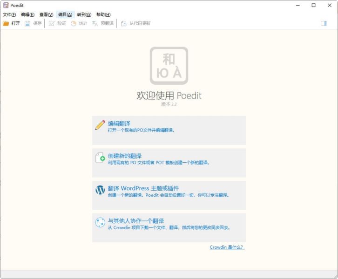
Task: Select 创建新的翻译 heading
Action: coord(125,156)
